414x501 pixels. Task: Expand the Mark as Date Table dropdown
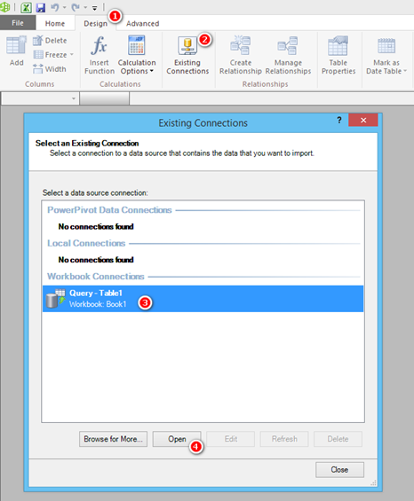(x=386, y=55)
